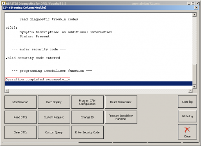Click Clear DTCs button
Image resolution: width=201 pixels, height=146 pixels.
[20, 132]
